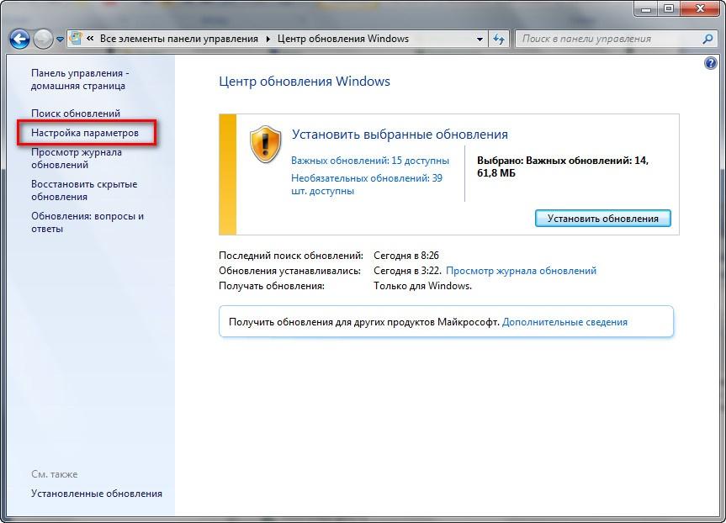Open 'Настройка параметров' link
The image size is (726, 523).
coord(85,133)
